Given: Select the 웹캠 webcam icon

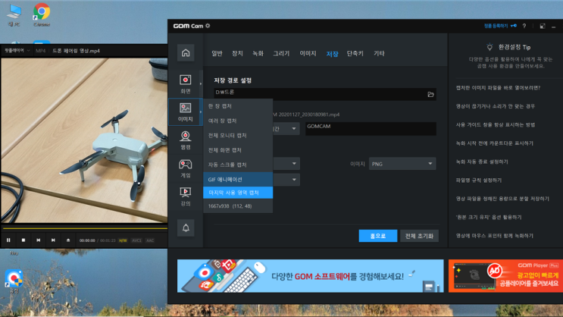Looking at the screenshot, I should [x=186, y=140].
